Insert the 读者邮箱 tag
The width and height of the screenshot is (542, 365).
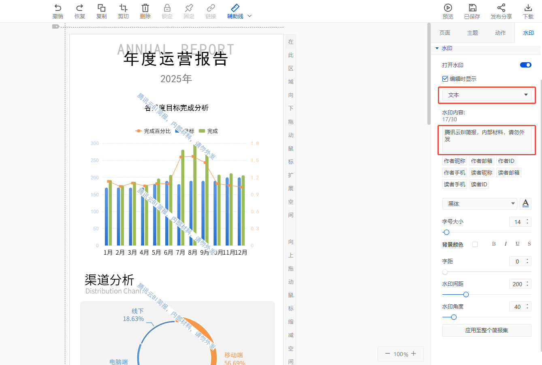pyautogui.click(x=509, y=173)
